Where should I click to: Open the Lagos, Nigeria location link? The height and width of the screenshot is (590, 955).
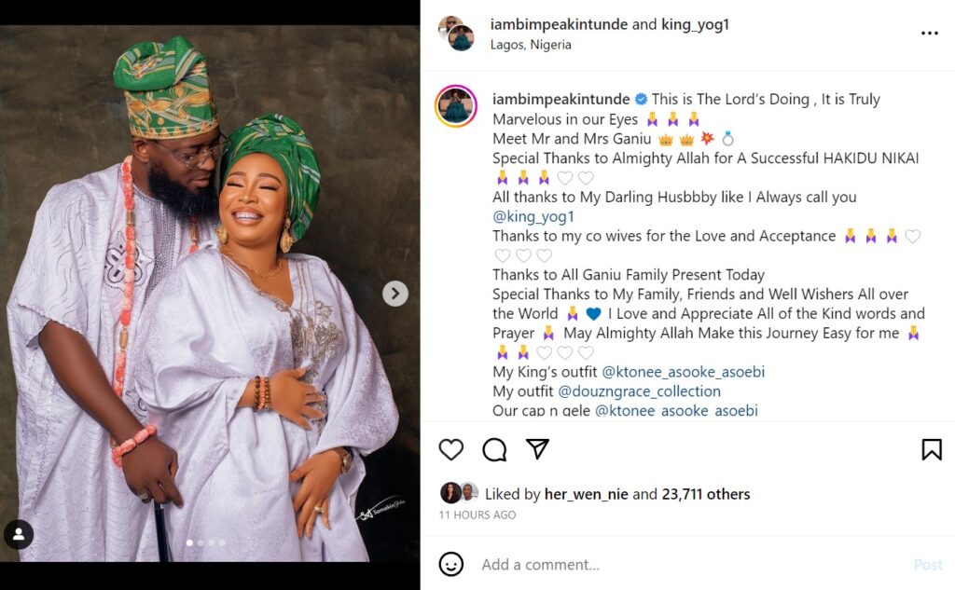pos(532,45)
